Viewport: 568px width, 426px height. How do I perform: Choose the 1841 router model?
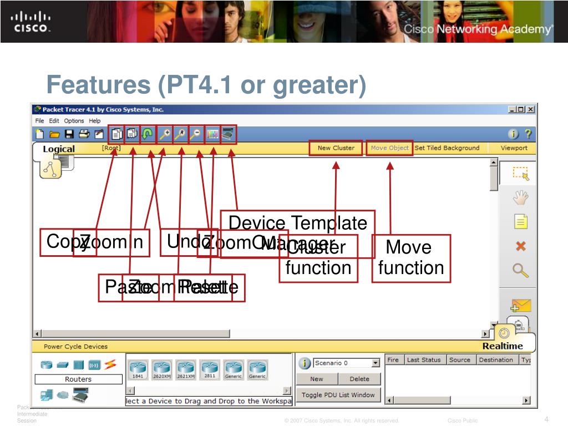pos(138,369)
